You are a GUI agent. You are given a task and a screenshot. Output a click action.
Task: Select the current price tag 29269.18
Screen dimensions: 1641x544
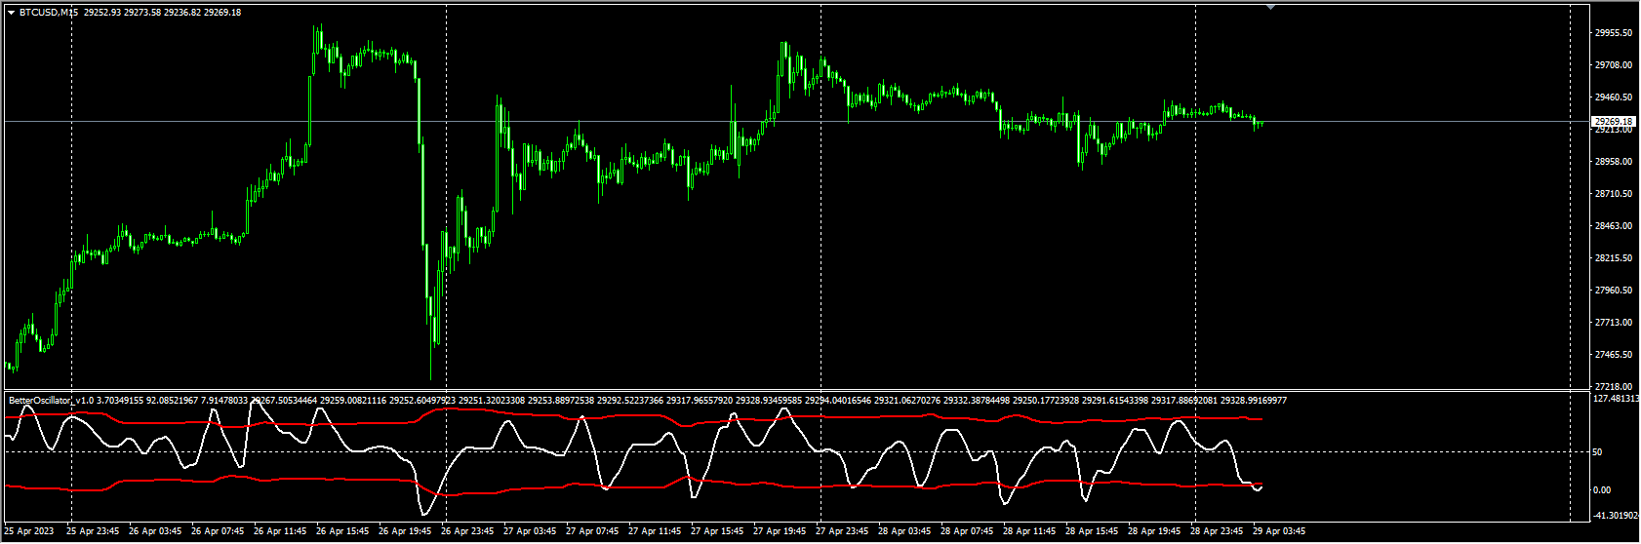[x=1613, y=121]
